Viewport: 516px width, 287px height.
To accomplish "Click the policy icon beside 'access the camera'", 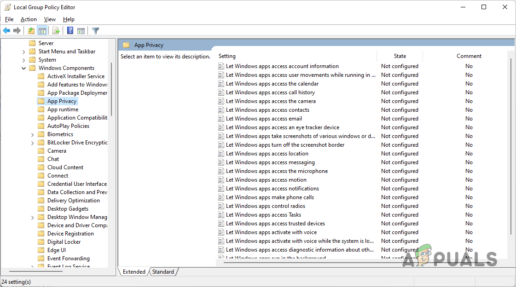I will 221,101.
